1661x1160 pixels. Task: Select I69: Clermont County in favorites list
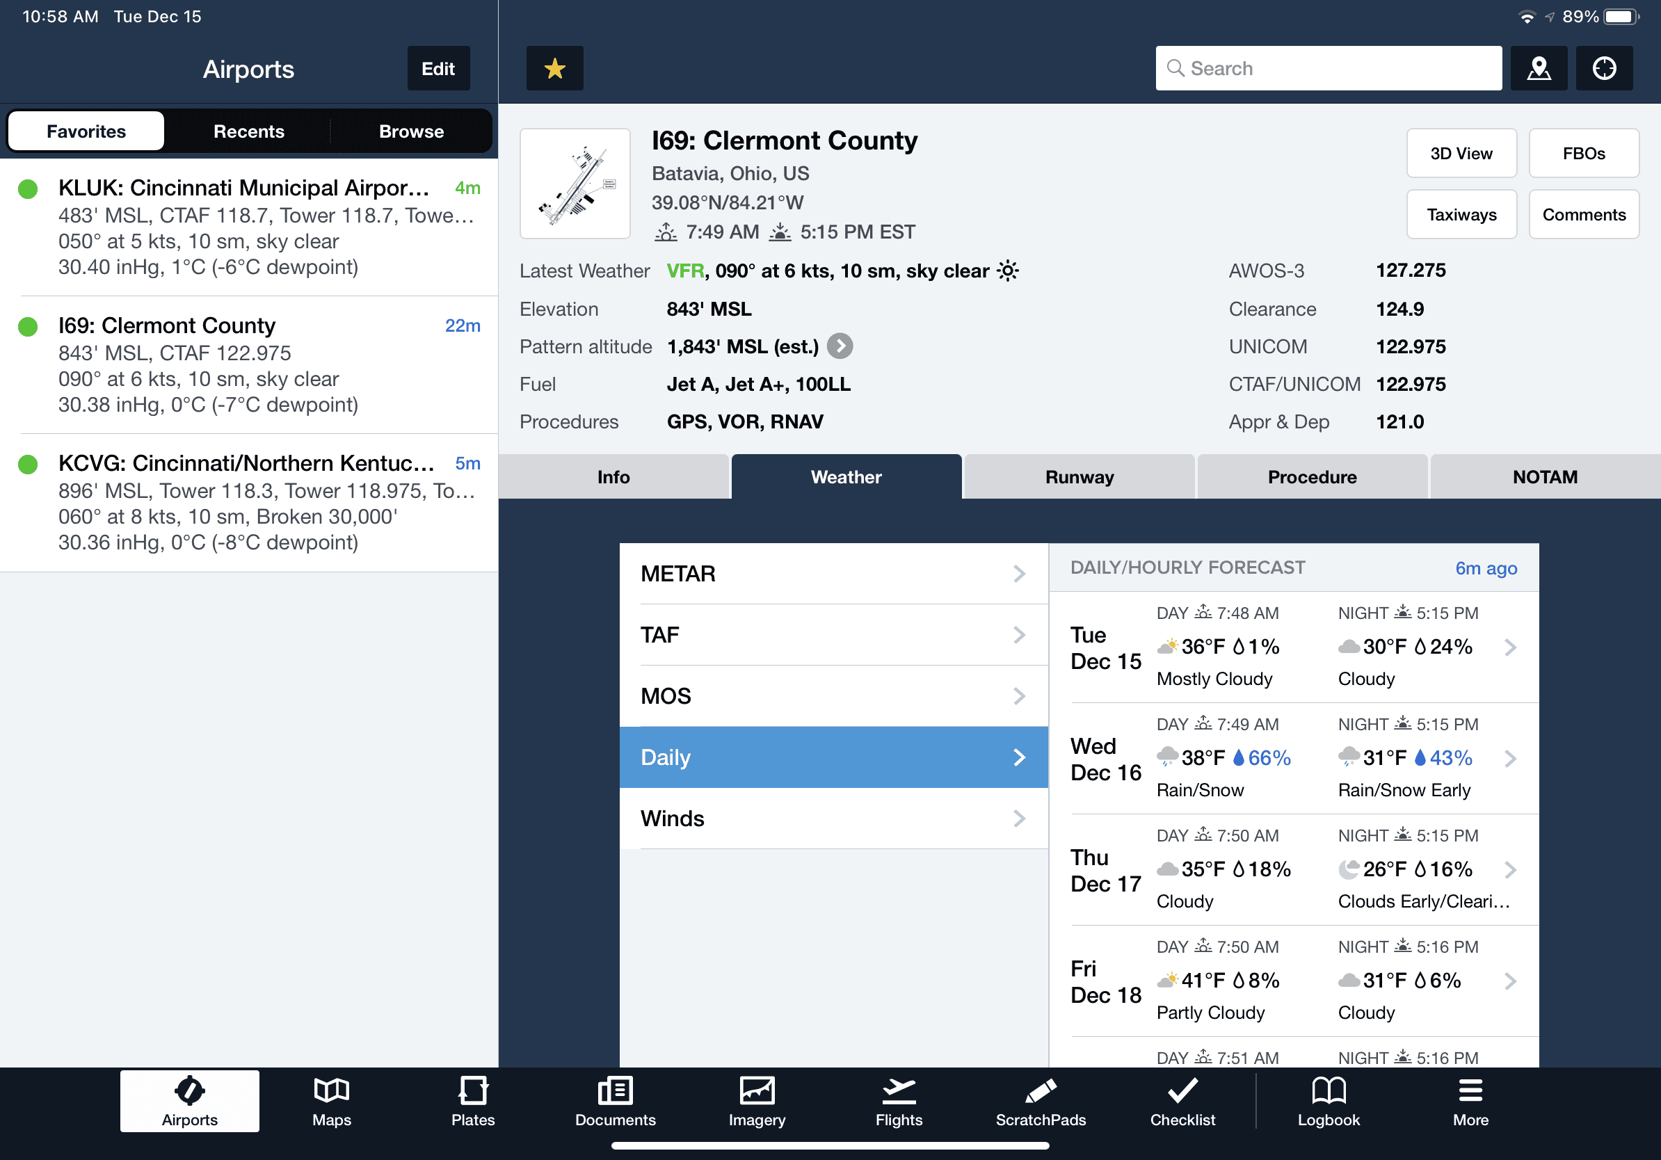pyautogui.click(x=249, y=364)
